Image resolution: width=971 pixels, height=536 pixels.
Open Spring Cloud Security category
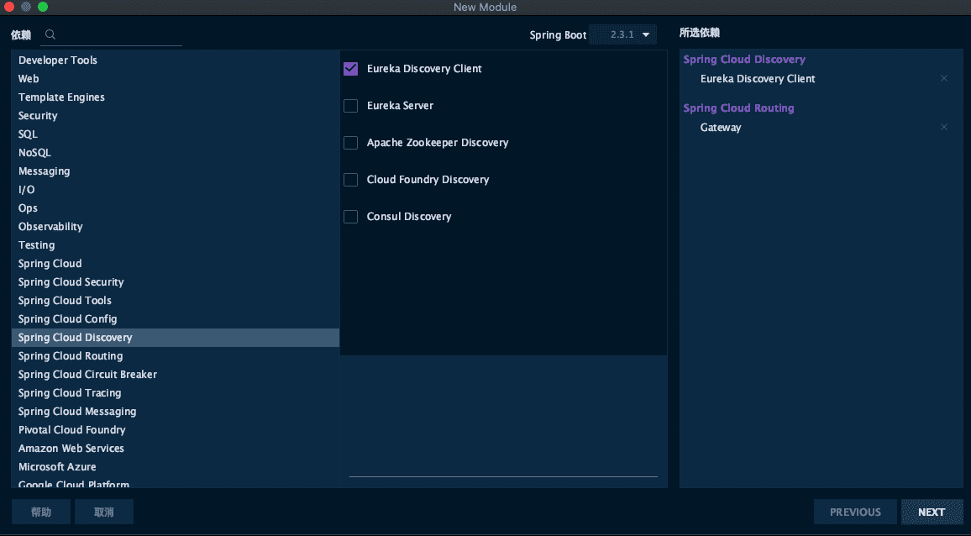[176, 282]
